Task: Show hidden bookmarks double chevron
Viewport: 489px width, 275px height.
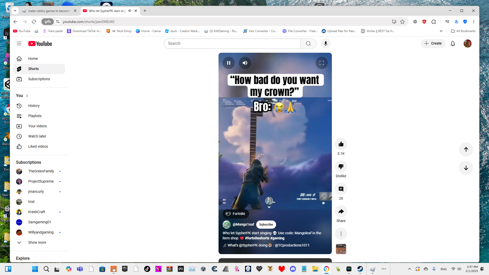Action: point(441,31)
